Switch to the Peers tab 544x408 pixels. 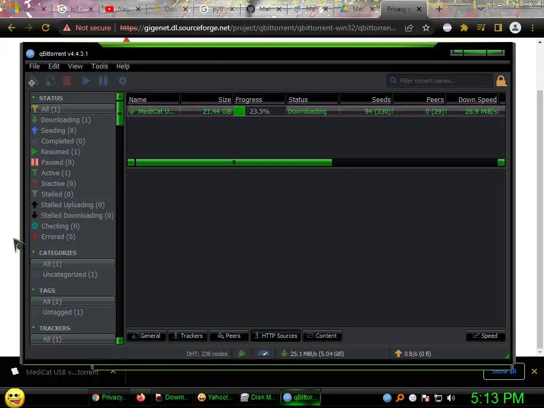[229, 336]
